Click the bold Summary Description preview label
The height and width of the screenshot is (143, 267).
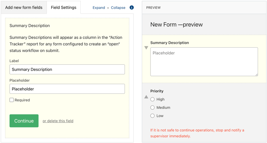tap(170, 43)
